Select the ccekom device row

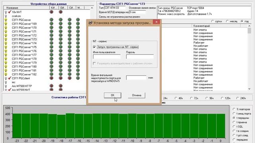pos(16,16)
